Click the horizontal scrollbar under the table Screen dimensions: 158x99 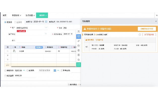tap(44, 67)
